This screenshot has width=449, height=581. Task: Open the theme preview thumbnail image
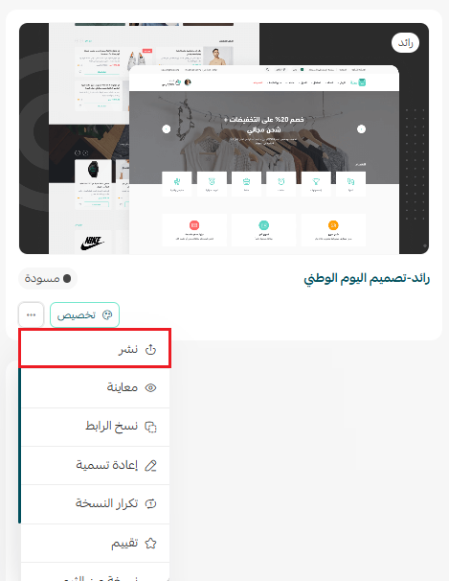[x=224, y=139]
